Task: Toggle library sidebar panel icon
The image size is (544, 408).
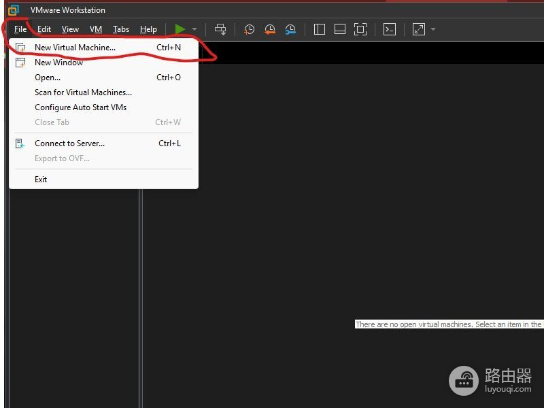Action: (x=320, y=29)
